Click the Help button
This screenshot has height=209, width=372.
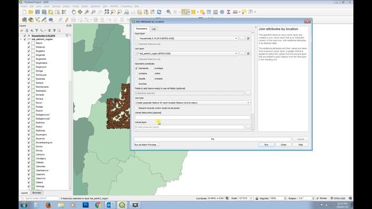click(x=301, y=145)
